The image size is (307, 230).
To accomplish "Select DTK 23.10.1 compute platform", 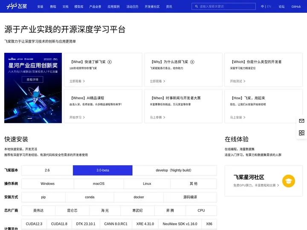I will pyautogui.click(x=86, y=224).
